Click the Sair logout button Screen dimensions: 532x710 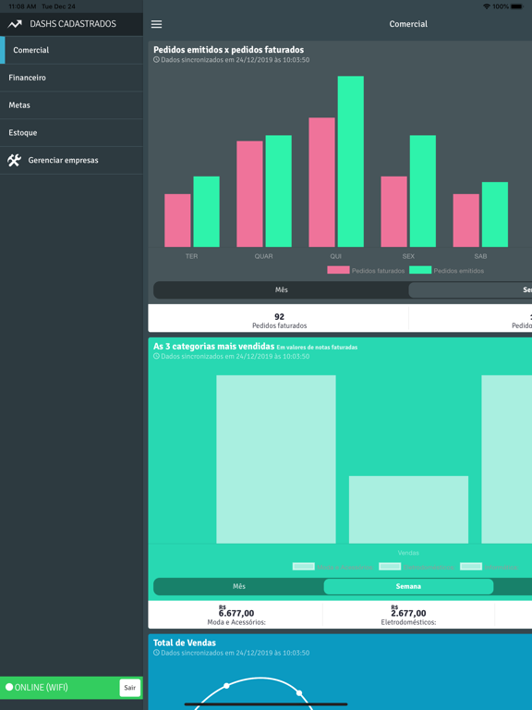coord(130,688)
